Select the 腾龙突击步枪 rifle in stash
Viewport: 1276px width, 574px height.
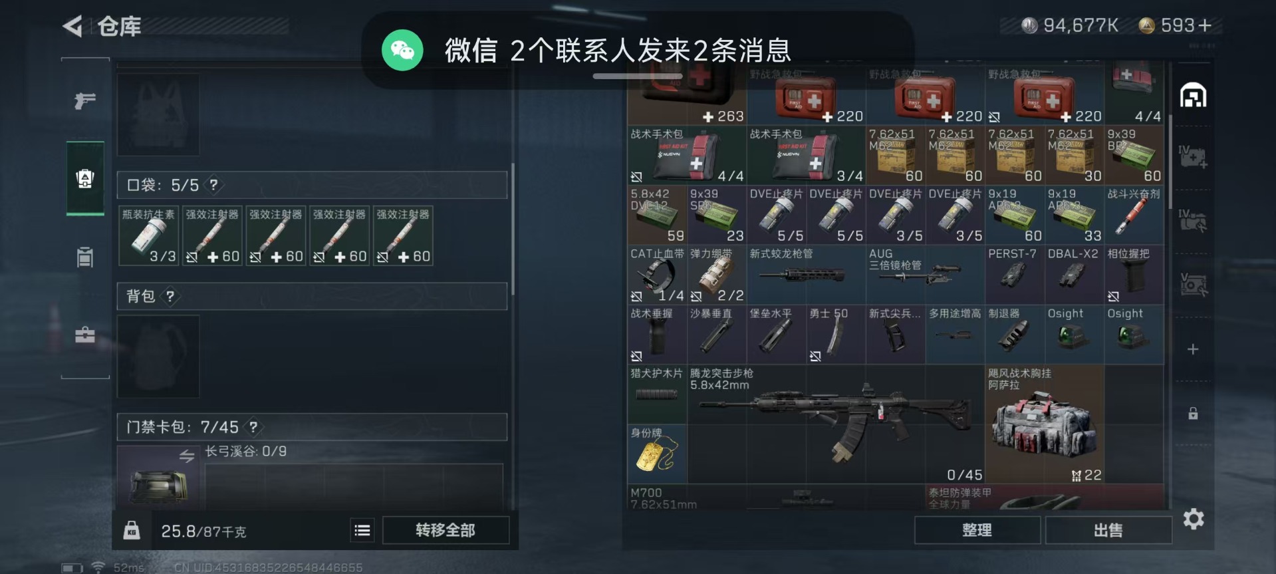(836, 424)
